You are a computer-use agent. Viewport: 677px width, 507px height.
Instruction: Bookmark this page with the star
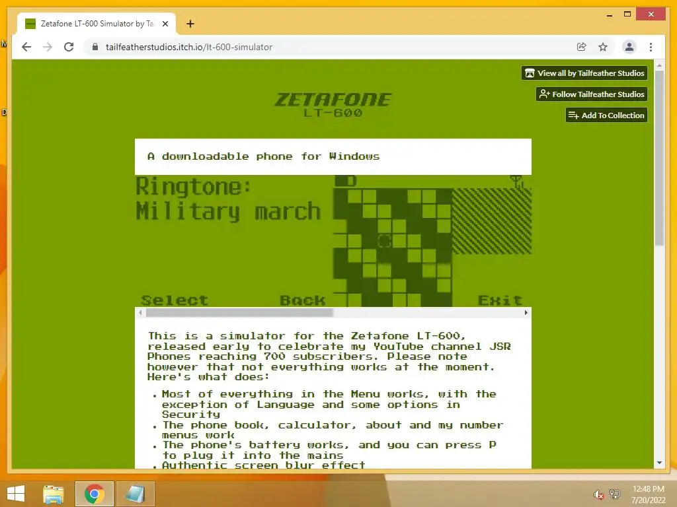click(x=603, y=47)
